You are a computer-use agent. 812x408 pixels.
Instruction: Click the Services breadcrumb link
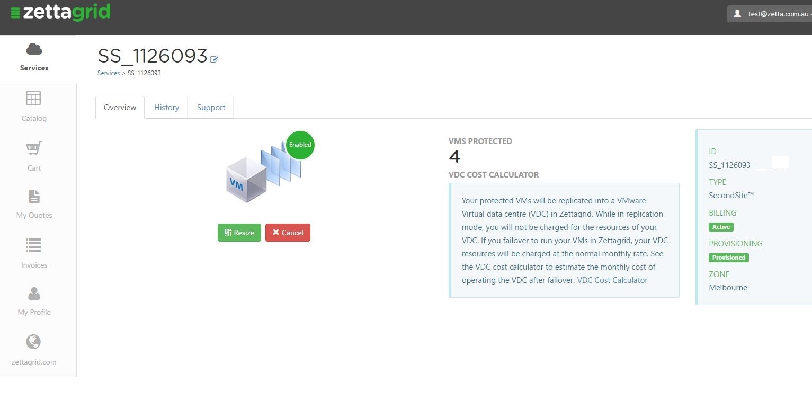[109, 73]
